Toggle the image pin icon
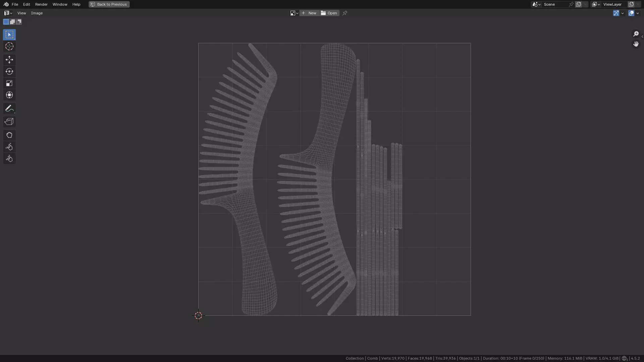This screenshot has height=362, width=644. point(345,13)
